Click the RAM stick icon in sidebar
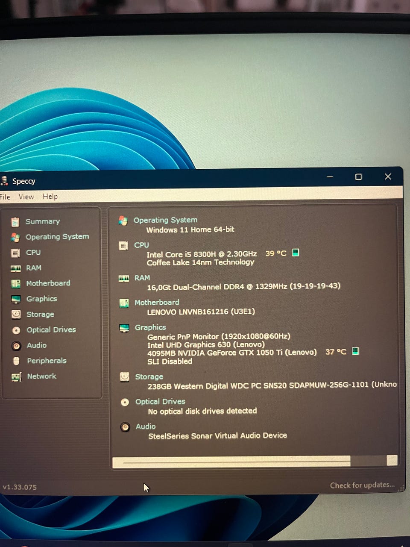The width and height of the screenshot is (410, 547). 16,268
